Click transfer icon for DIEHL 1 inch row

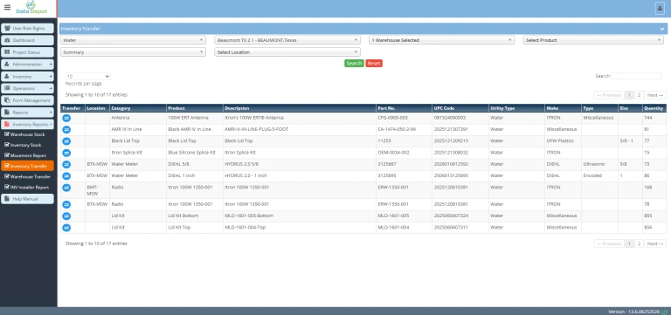[x=66, y=175]
